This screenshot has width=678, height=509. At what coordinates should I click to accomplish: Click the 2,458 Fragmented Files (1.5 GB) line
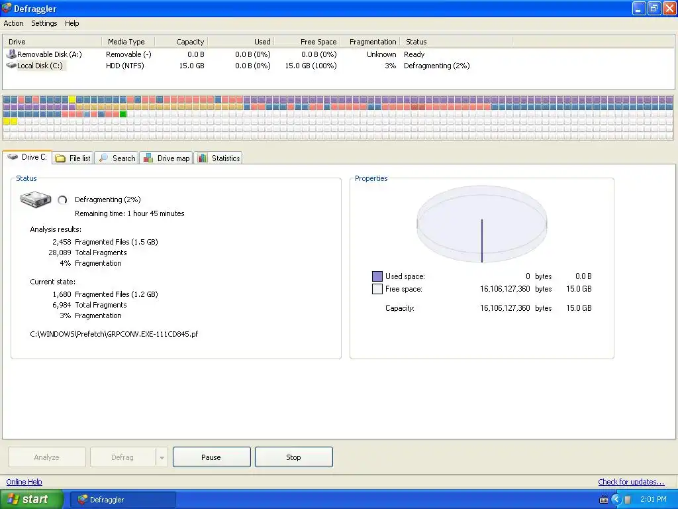[105, 242]
